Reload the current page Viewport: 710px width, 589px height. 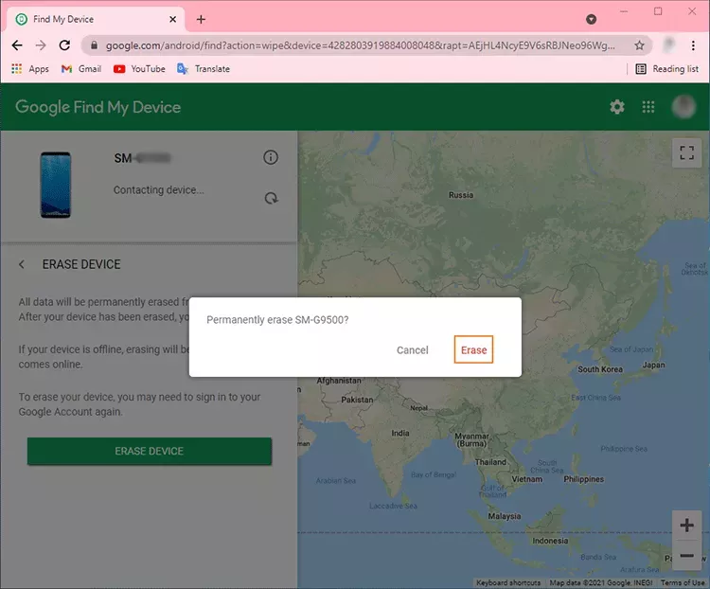[x=64, y=45]
